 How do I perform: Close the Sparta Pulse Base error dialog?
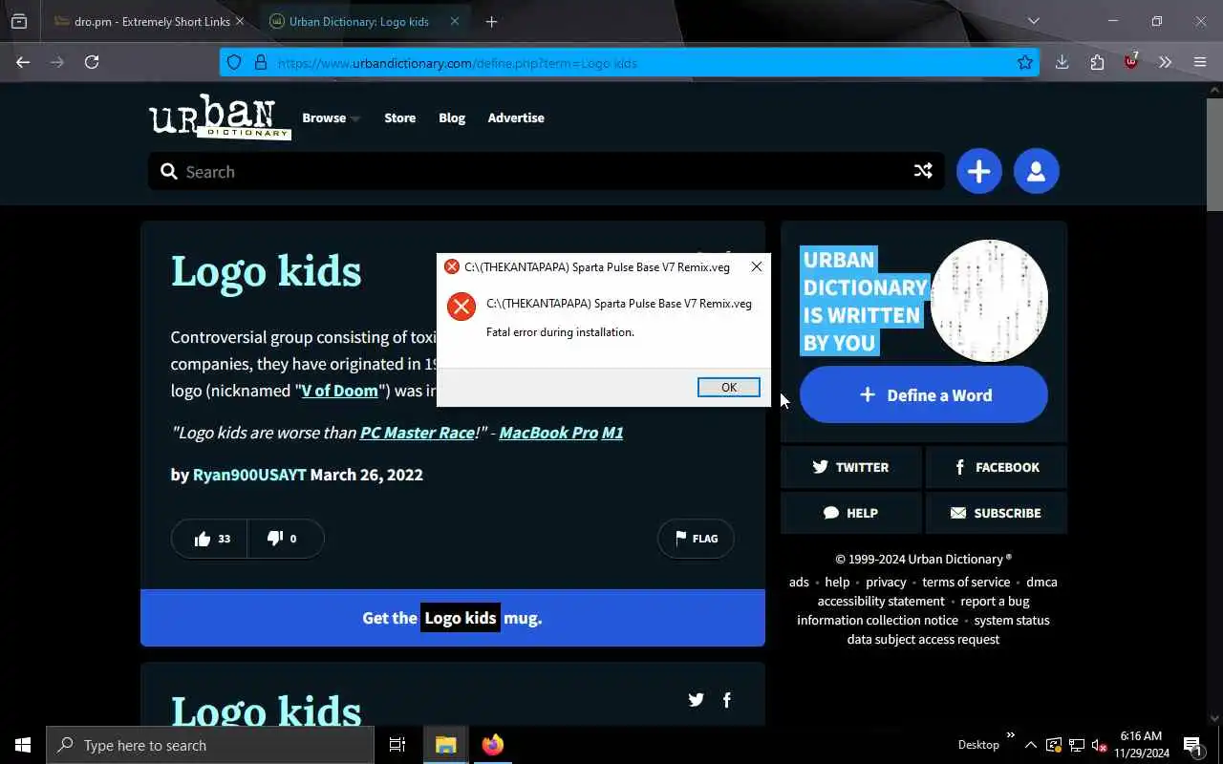[x=757, y=266]
